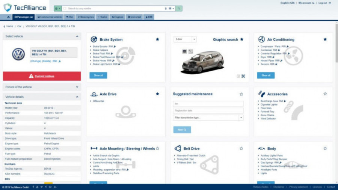The height and width of the screenshot is (190, 338).
Task: Click the Axle Mounting / Steering category icon
Action: tap(94, 148)
